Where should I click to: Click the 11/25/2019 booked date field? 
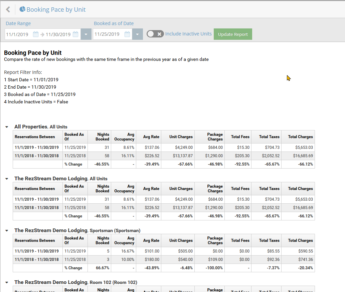pyautogui.click(x=107, y=34)
